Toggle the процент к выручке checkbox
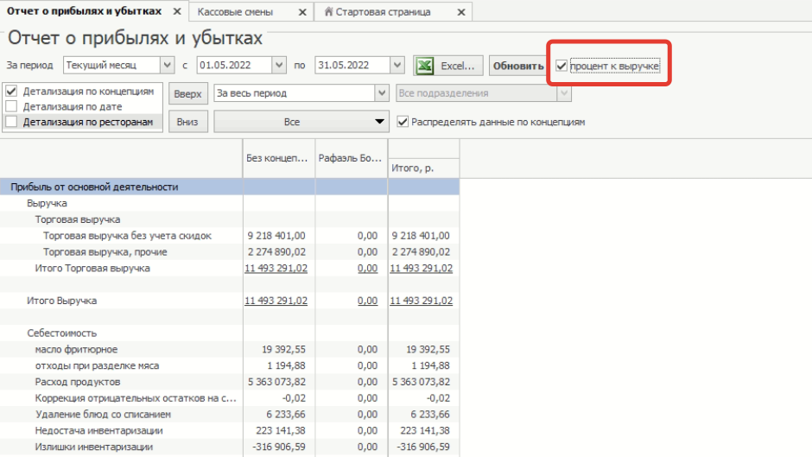Screen dimensions: 812x457 tap(562, 66)
